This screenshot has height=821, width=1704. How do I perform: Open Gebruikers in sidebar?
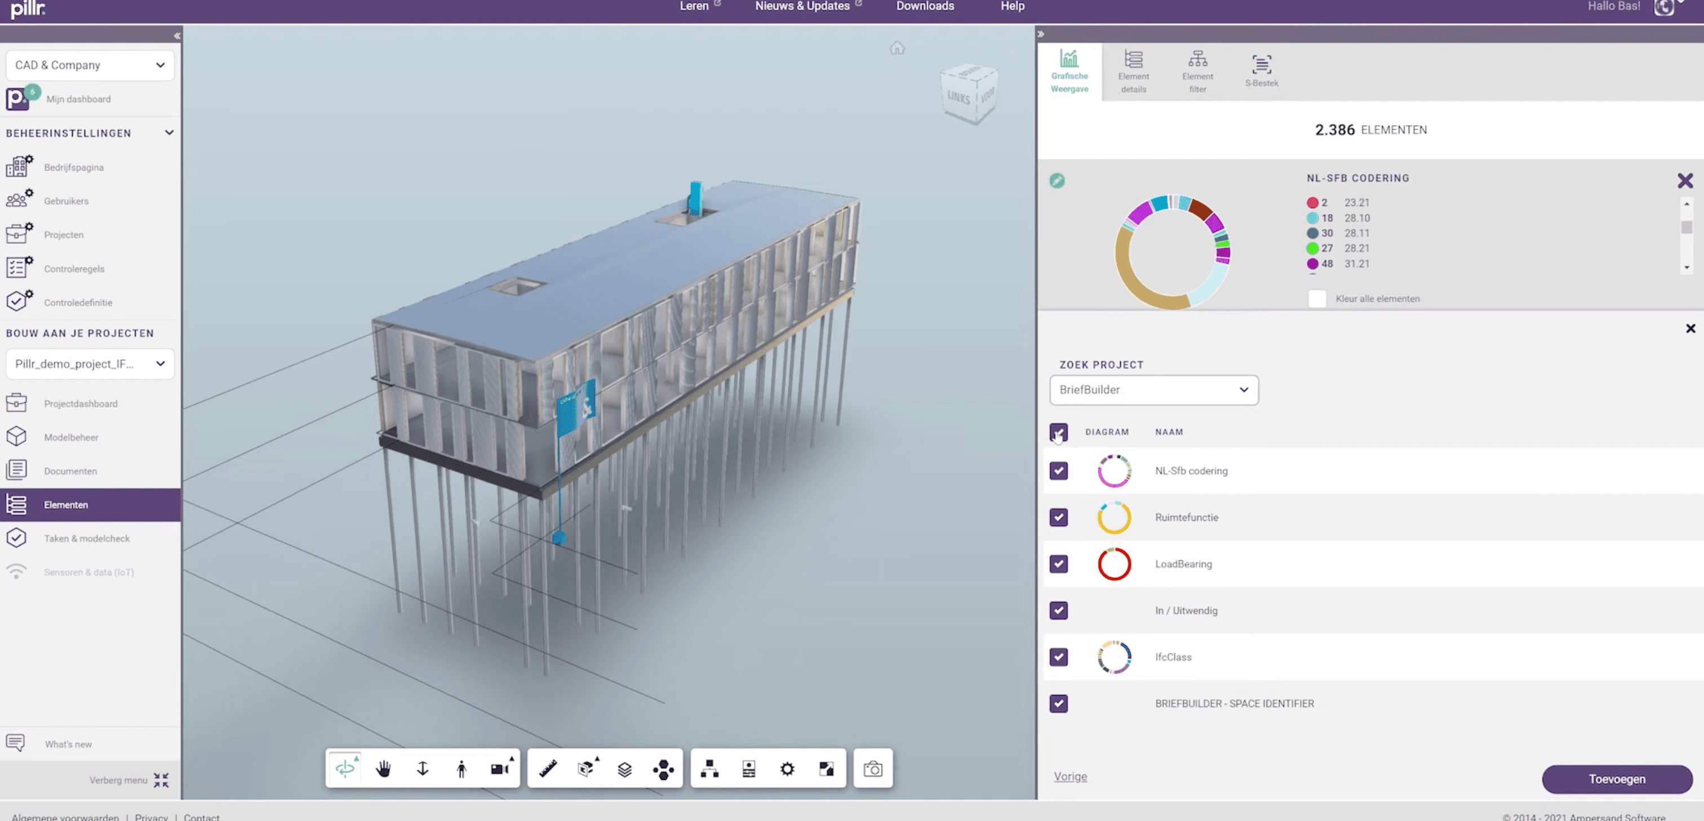[x=66, y=201]
